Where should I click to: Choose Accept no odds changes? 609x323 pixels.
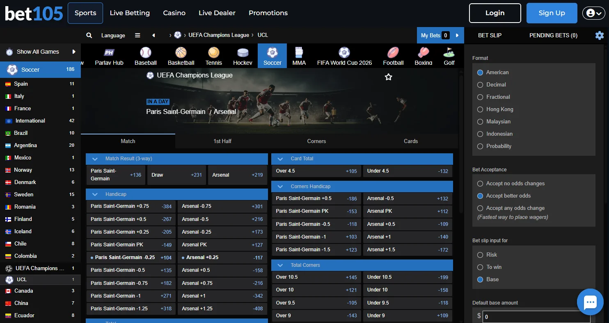point(480,184)
